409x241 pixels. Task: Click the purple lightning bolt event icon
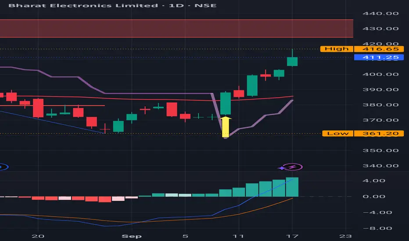pyautogui.click(x=292, y=167)
